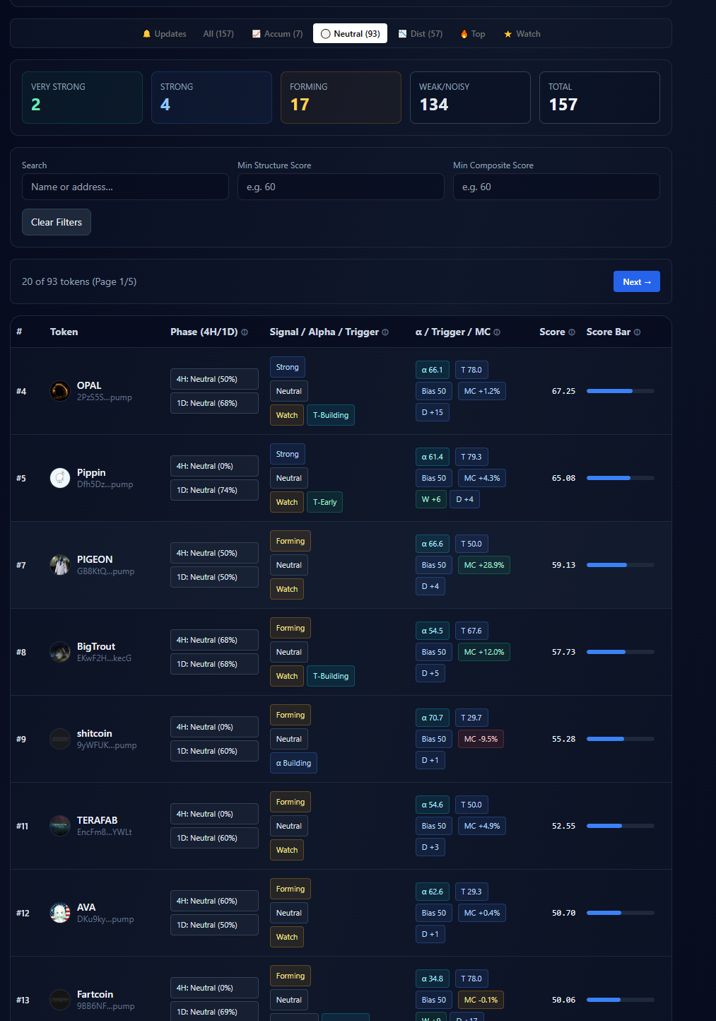Viewport: 716px width, 1021px height.
Task: Click the MC +28.9% badge
Action: pos(484,565)
